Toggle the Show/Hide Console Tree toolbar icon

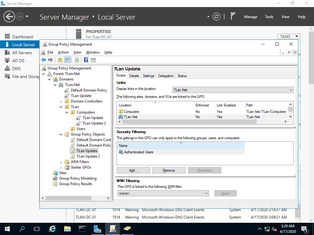click(67, 60)
